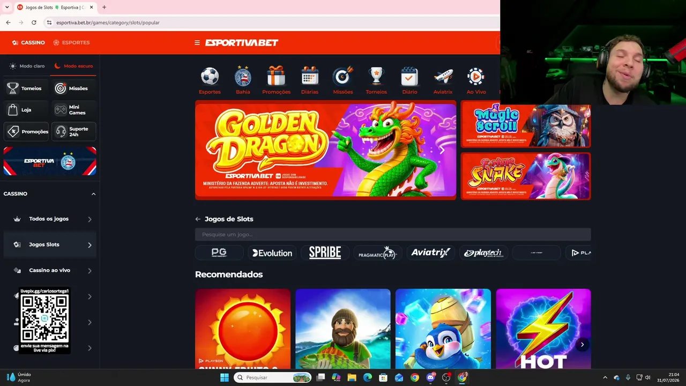
Task: Open the Microsoft 365 app in taskbar
Action: 336,377
